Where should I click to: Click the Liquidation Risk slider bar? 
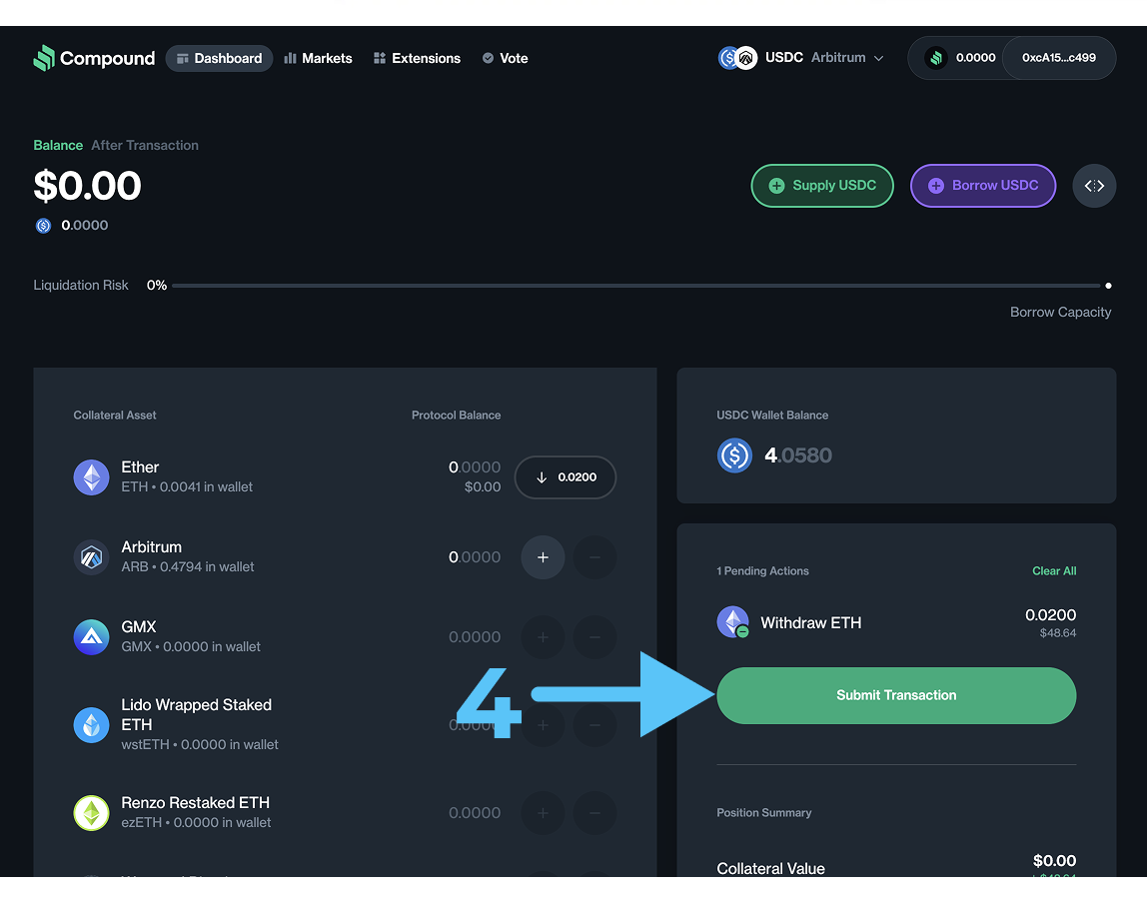tap(639, 286)
